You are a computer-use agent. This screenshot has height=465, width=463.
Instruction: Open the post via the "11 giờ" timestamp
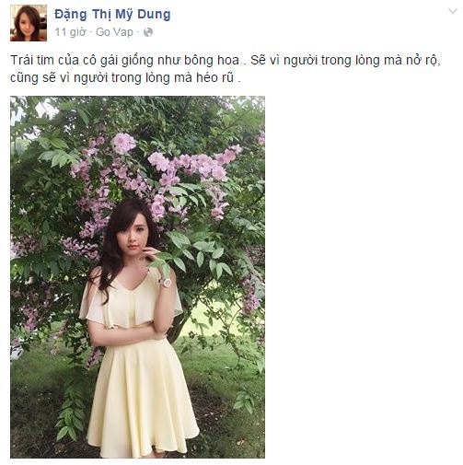click(x=70, y=32)
